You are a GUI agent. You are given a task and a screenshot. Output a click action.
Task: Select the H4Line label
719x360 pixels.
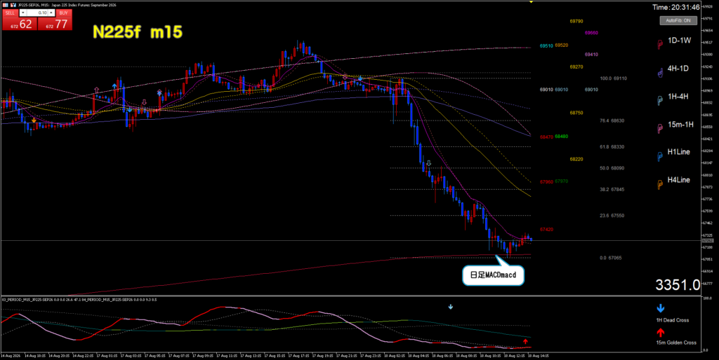679,180
